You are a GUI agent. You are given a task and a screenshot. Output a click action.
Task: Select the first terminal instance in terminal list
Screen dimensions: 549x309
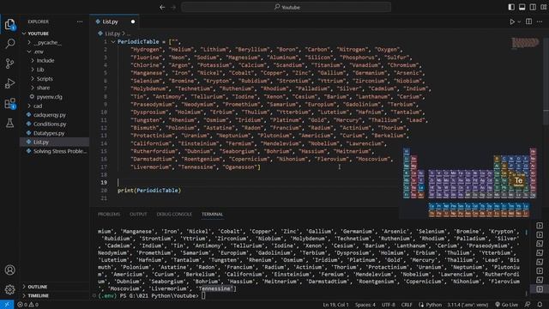pos(540,226)
